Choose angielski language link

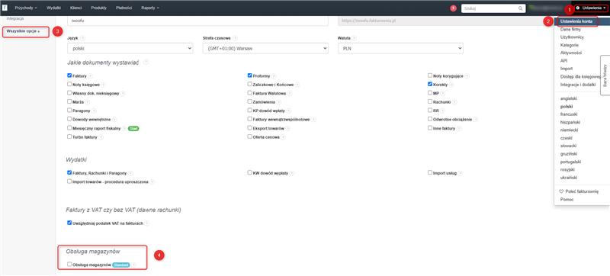[x=568, y=98]
